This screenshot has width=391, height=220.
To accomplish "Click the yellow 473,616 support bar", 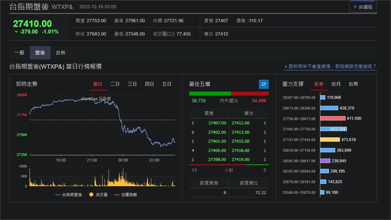I will point(330,140).
